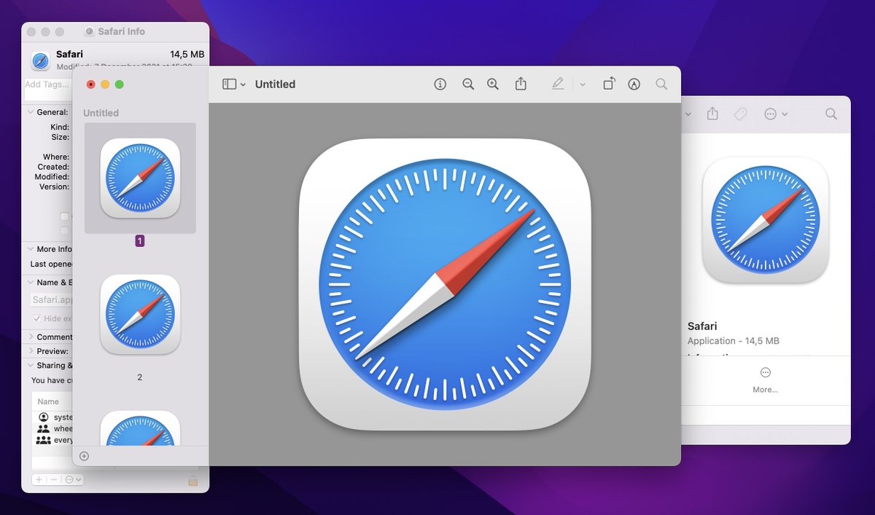875x515 pixels.
Task: Click the 14,5 MB size in Safari Info
Action: pyautogui.click(x=187, y=55)
